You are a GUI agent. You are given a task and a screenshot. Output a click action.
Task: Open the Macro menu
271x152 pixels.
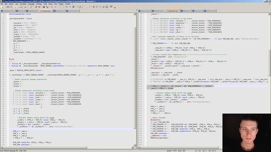pyautogui.click(x=51, y=4)
